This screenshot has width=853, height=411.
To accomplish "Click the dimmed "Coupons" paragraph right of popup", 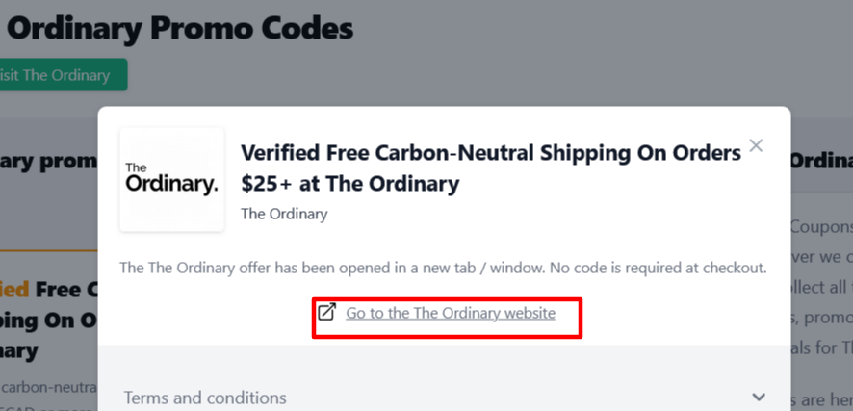I will coord(820,227).
